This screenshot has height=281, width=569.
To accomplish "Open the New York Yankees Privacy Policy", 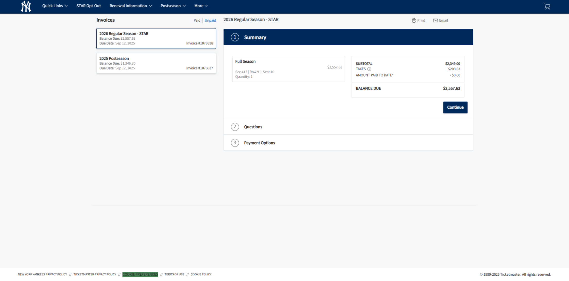I will click(42, 274).
